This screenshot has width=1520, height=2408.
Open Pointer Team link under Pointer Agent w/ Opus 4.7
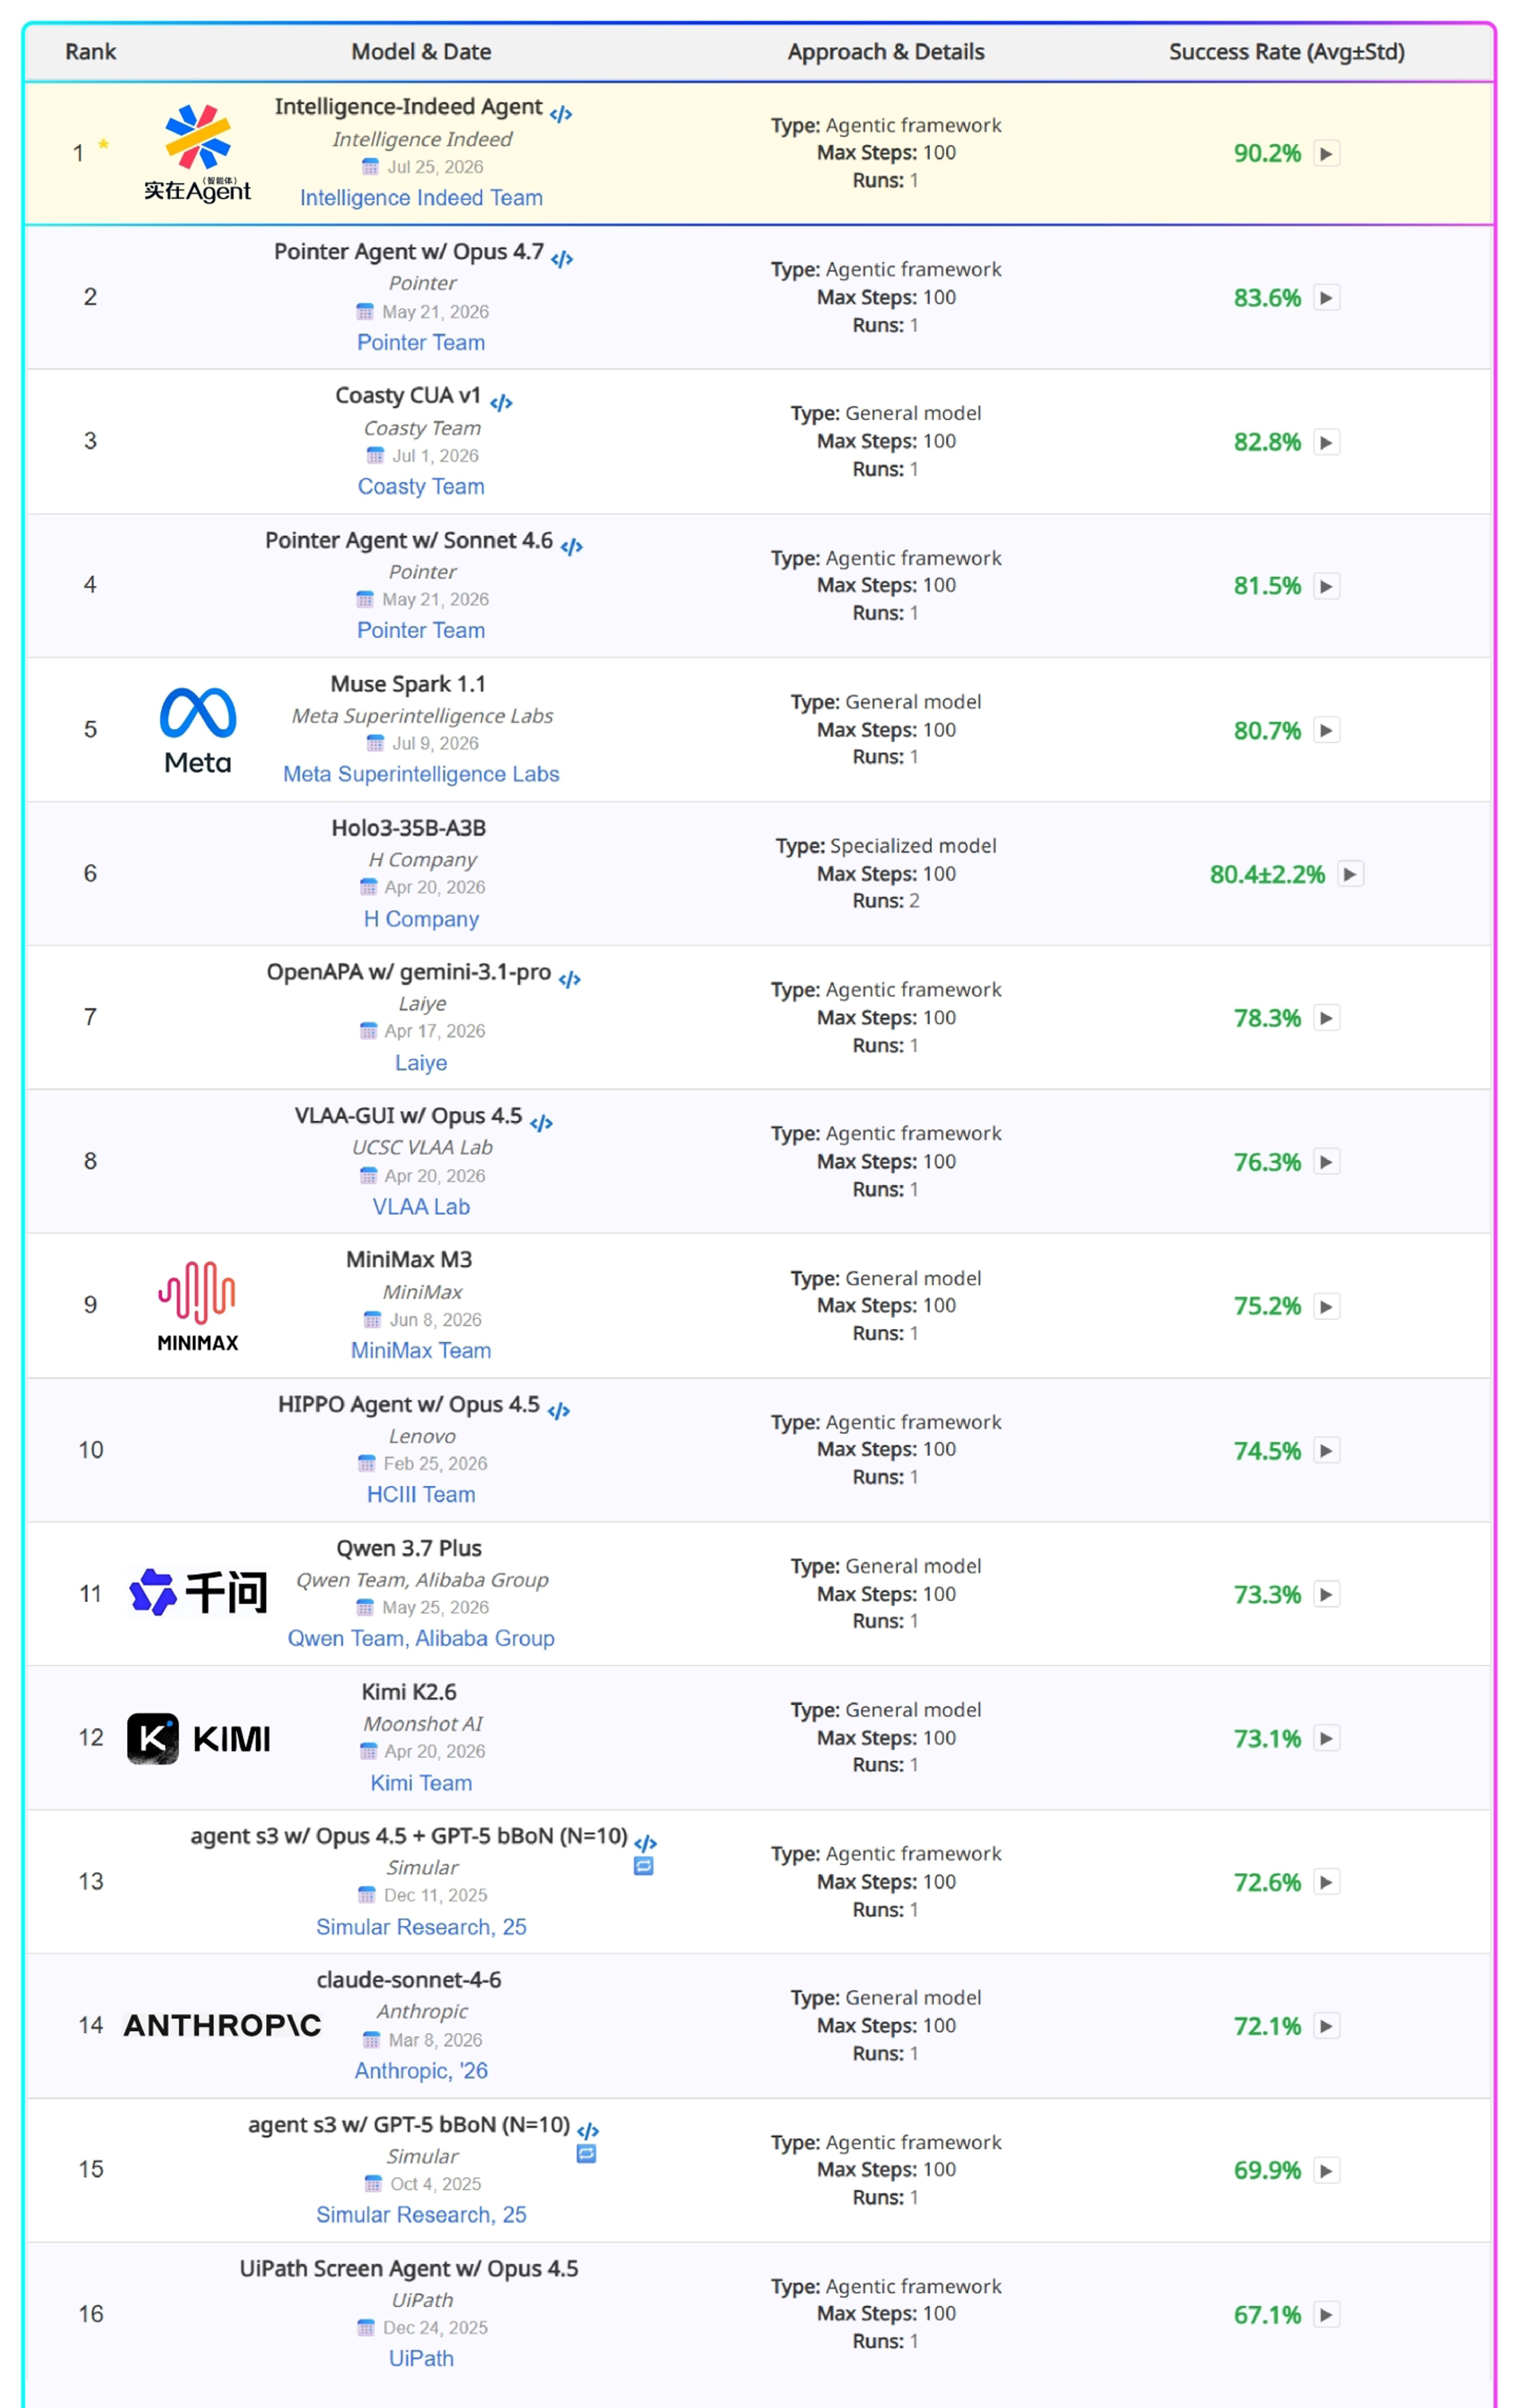(421, 342)
